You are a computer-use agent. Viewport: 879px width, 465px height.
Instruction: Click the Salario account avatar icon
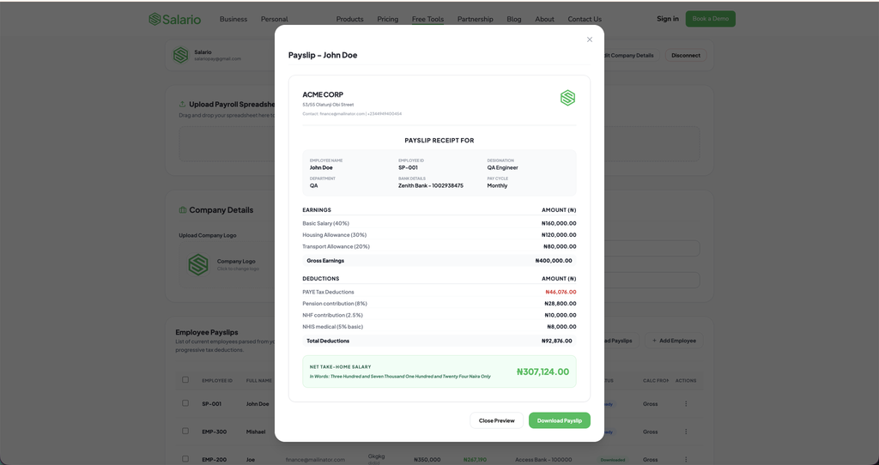coord(180,55)
